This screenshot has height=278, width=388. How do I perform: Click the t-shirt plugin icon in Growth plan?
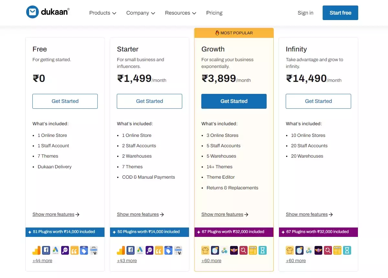(x=205, y=250)
